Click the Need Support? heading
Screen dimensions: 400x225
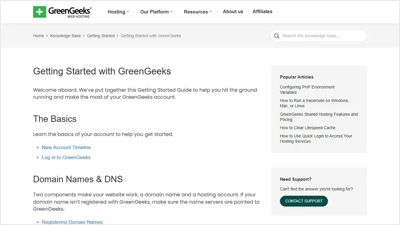point(295,179)
